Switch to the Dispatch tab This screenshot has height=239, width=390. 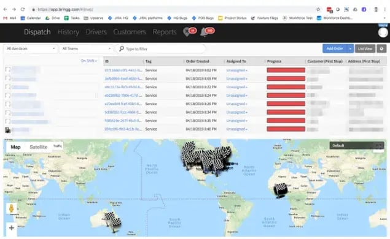click(37, 32)
